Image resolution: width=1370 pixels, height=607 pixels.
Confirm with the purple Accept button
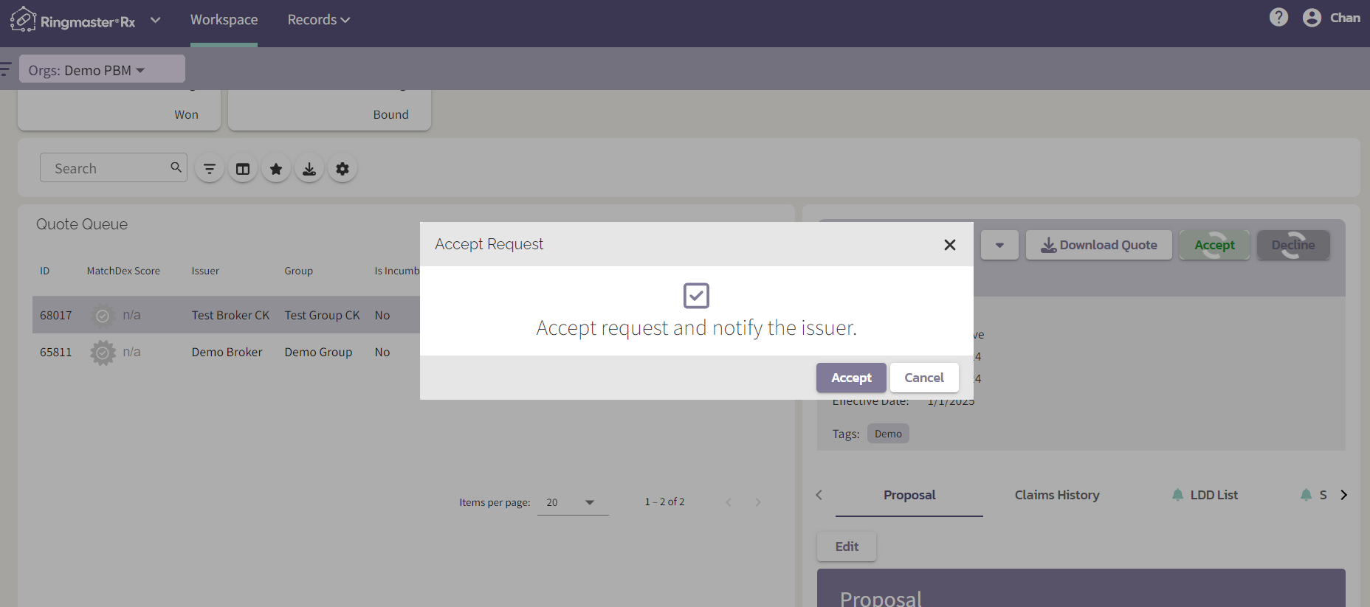point(850,378)
